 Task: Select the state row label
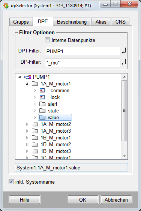point(53,111)
